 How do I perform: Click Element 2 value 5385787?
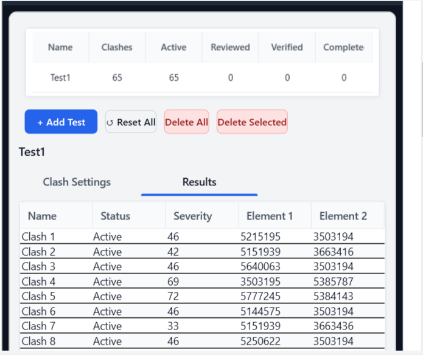334,281
